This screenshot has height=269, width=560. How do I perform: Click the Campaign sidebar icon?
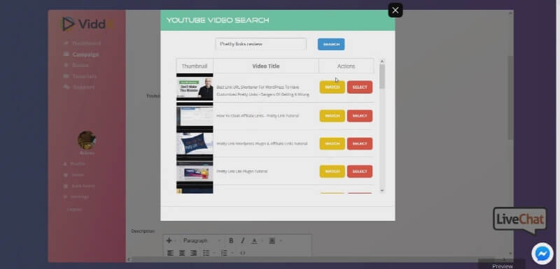tap(66, 54)
